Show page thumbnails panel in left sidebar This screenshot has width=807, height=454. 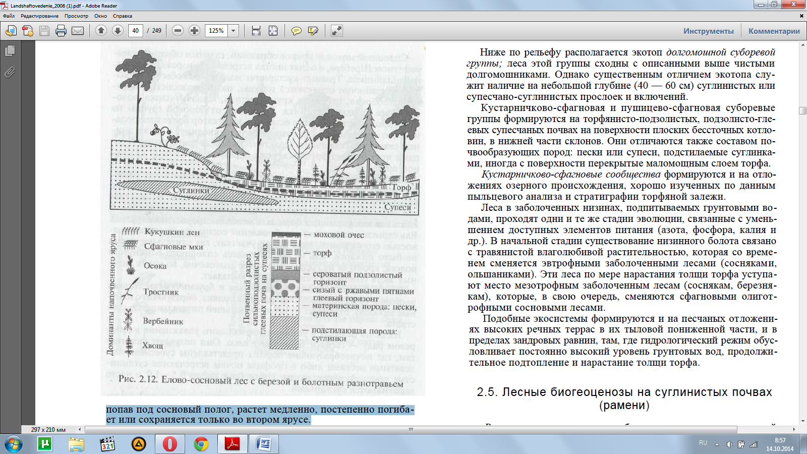10,51
